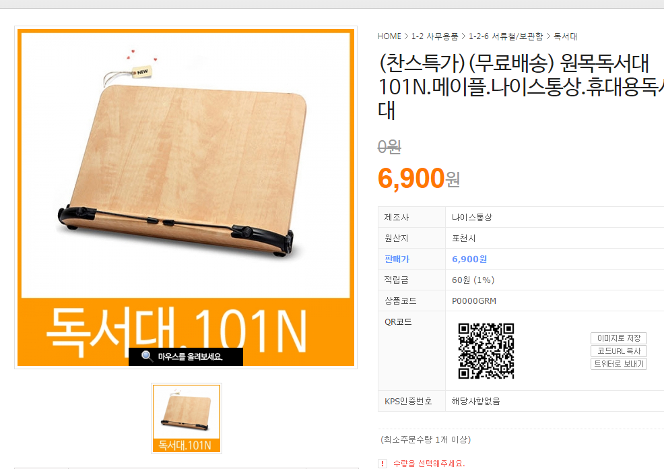Screen dimensions: 664x469
Task: Click the product title 원목독서대 text
Action: tap(604, 63)
